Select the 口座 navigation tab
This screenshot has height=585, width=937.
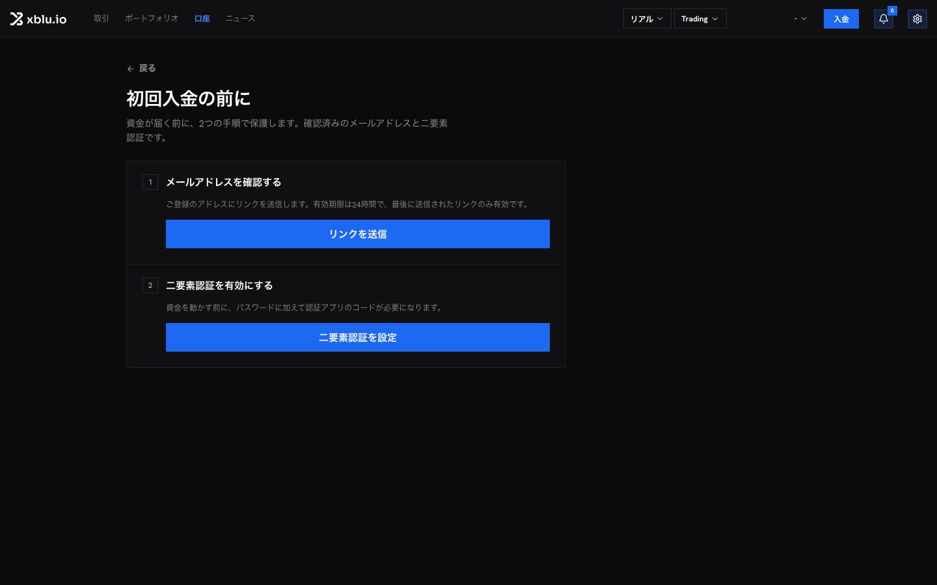tap(202, 19)
